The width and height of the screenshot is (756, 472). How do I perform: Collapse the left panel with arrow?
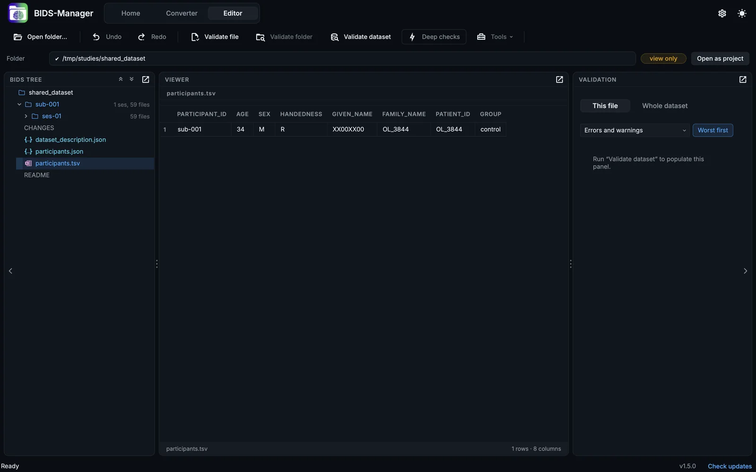10,271
